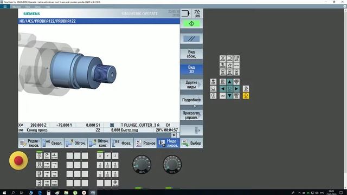Toggle AUTO mode key
Image resolution: width=347 pixels, height=195 pixels.
click(40, 183)
